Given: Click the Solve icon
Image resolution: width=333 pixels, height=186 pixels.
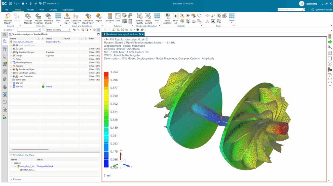Looking at the screenshot, I should pyautogui.click(x=118, y=16).
